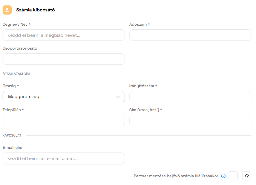Select the Csoportazonosító text field
The width and height of the screenshot is (256, 185).
tap(64, 59)
